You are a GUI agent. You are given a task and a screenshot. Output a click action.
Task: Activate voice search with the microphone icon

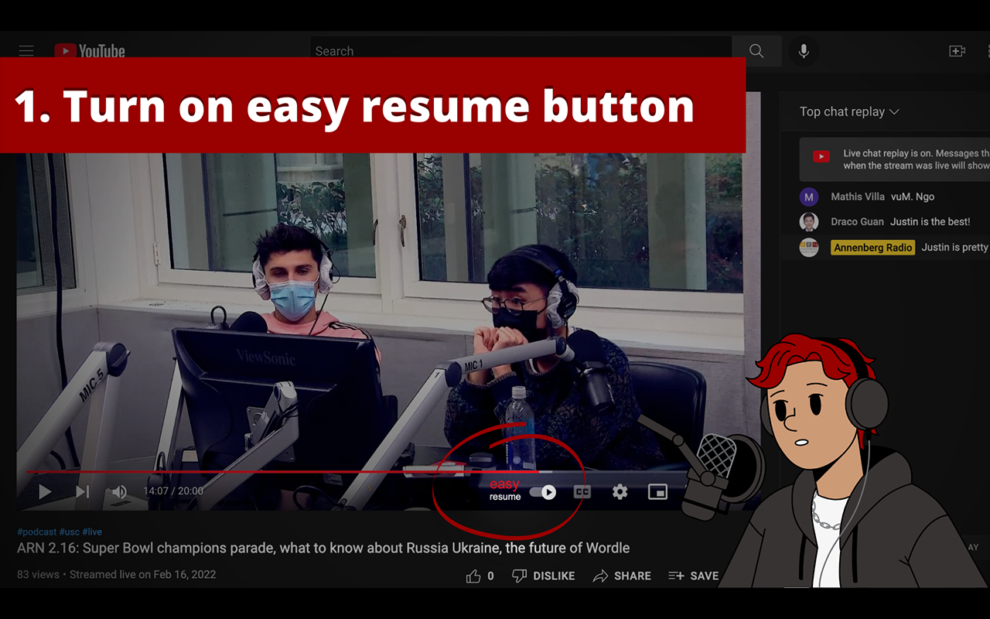coord(803,50)
